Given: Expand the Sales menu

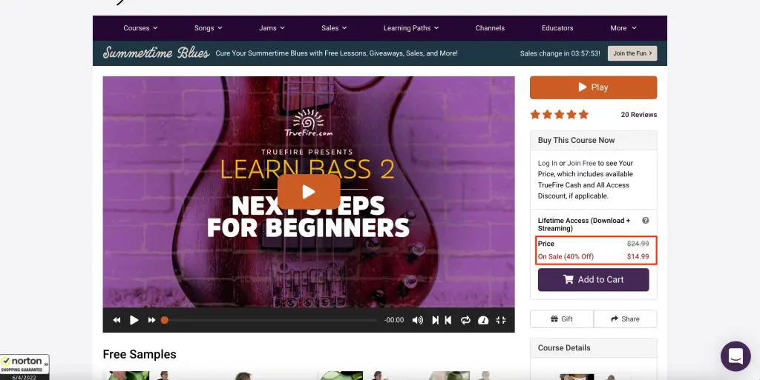Looking at the screenshot, I should coord(335,28).
